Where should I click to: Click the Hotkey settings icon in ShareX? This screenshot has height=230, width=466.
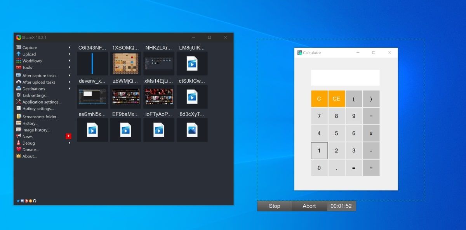point(19,109)
